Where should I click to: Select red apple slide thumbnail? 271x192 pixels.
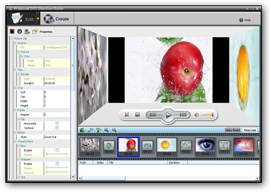pyautogui.click(x=128, y=147)
